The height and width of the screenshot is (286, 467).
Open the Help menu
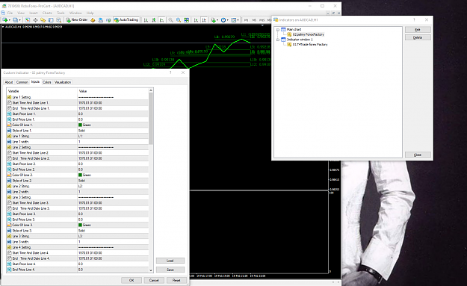[x=90, y=13]
